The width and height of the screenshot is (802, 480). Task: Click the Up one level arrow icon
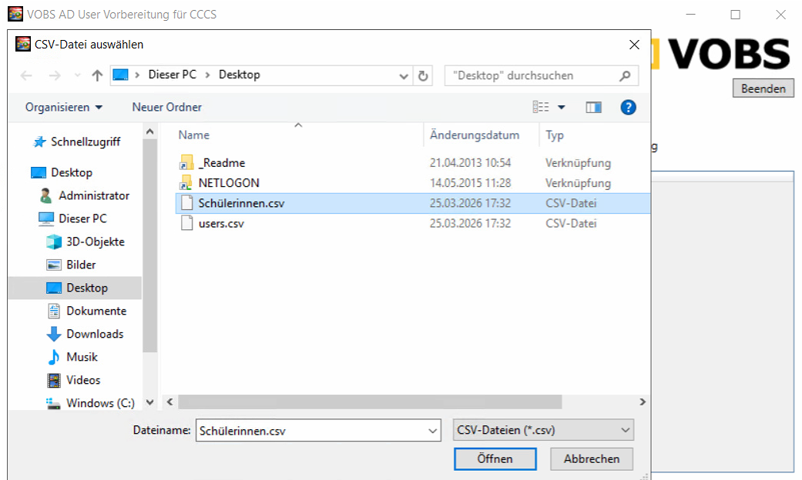click(97, 75)
